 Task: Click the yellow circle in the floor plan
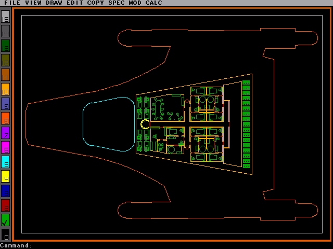[x=145, y=124]
